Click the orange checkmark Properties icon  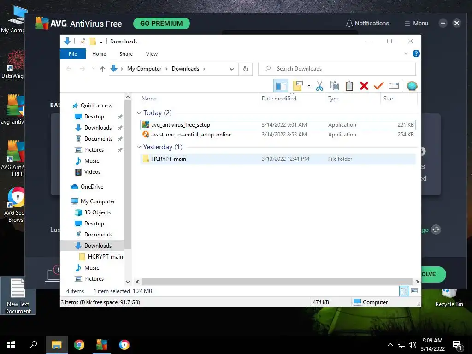point(379,86)
